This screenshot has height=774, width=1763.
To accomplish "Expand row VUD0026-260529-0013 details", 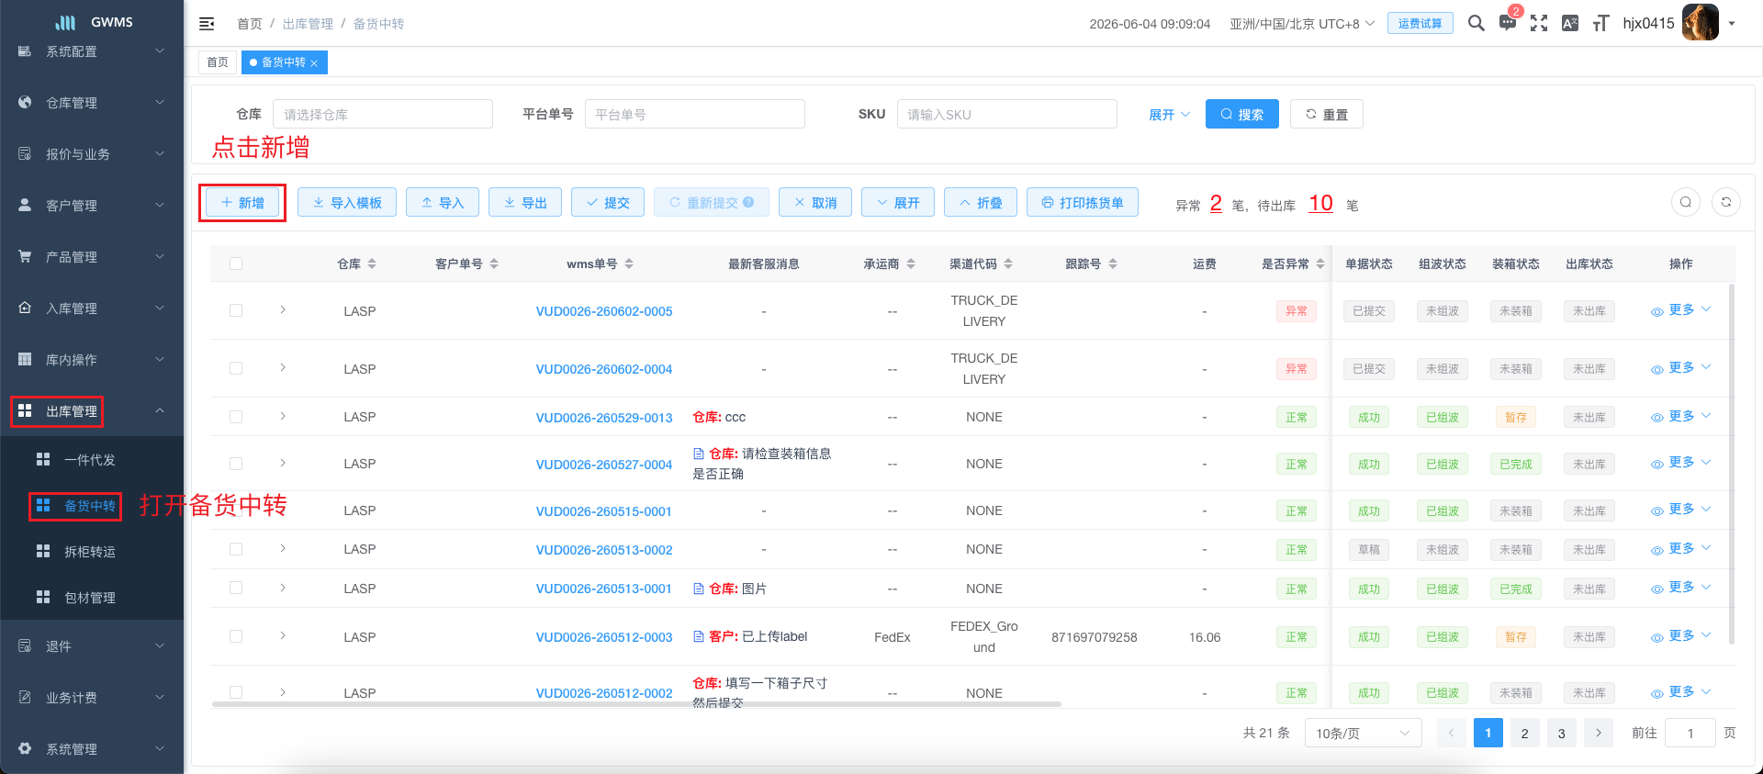I will coord(283,416).
